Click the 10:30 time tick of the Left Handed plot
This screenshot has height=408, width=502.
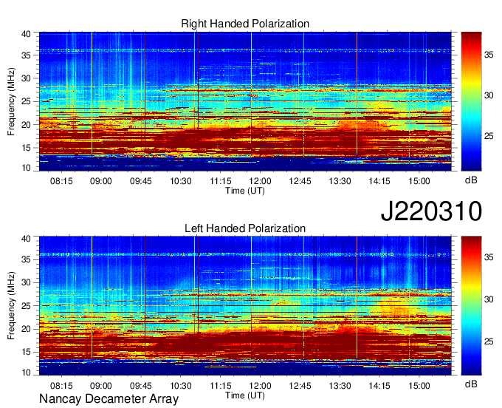pos(181,386)
